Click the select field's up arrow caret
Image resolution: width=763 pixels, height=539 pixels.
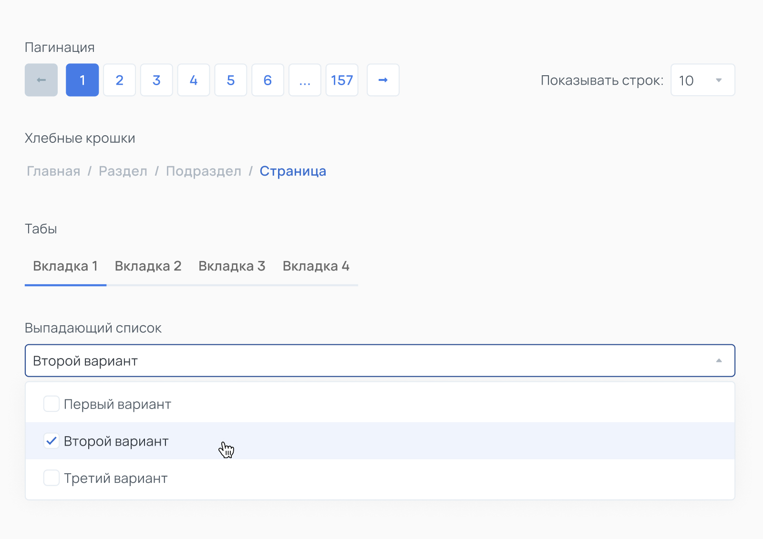(719, 360)
